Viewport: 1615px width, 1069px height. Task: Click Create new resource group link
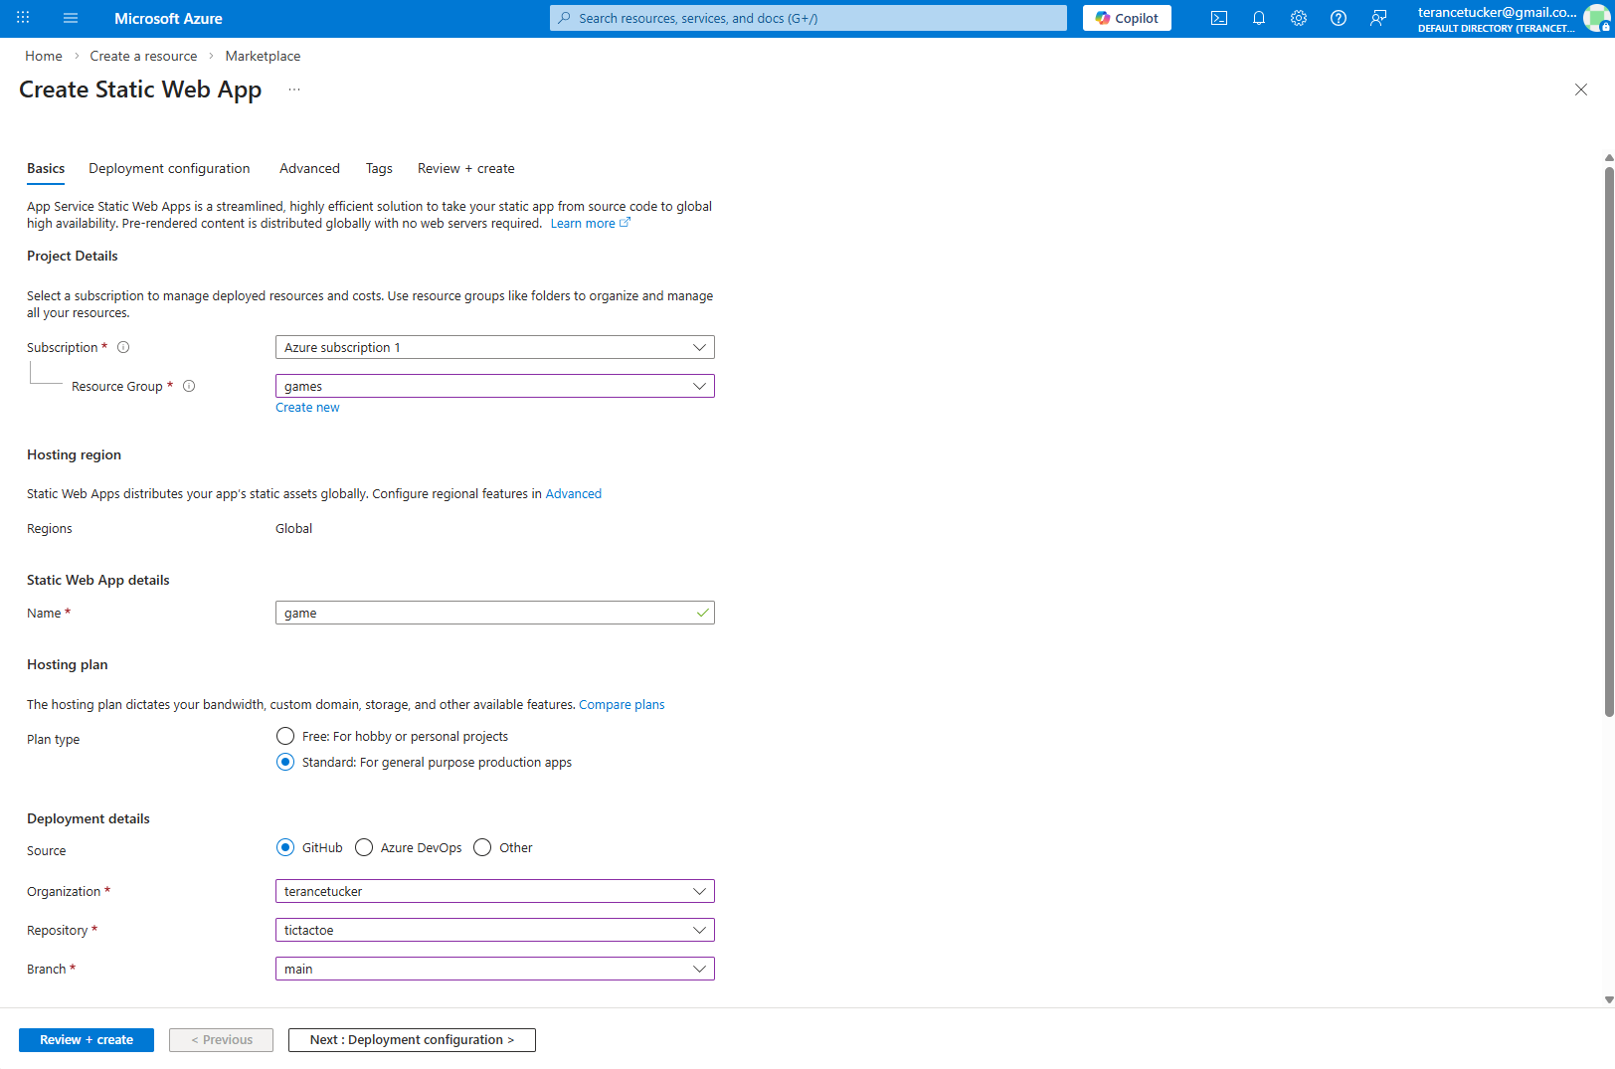(307, 408)
